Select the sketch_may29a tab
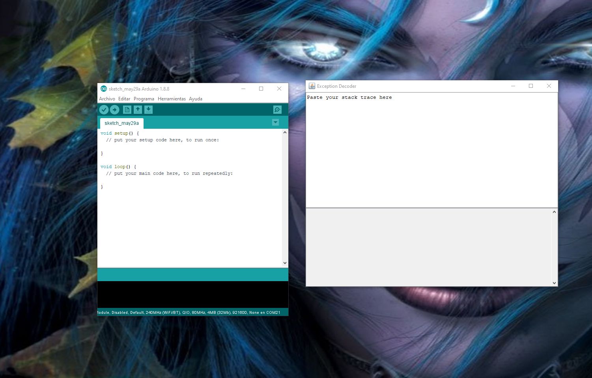 click(121, 123)
